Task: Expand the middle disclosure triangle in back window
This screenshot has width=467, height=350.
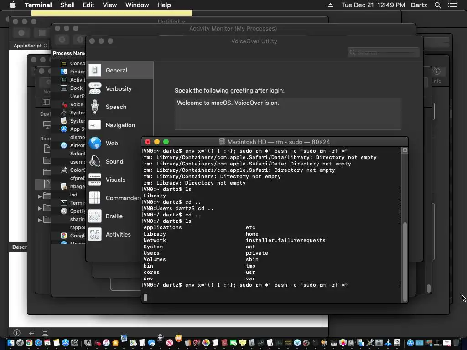Action: coord(40,208)
